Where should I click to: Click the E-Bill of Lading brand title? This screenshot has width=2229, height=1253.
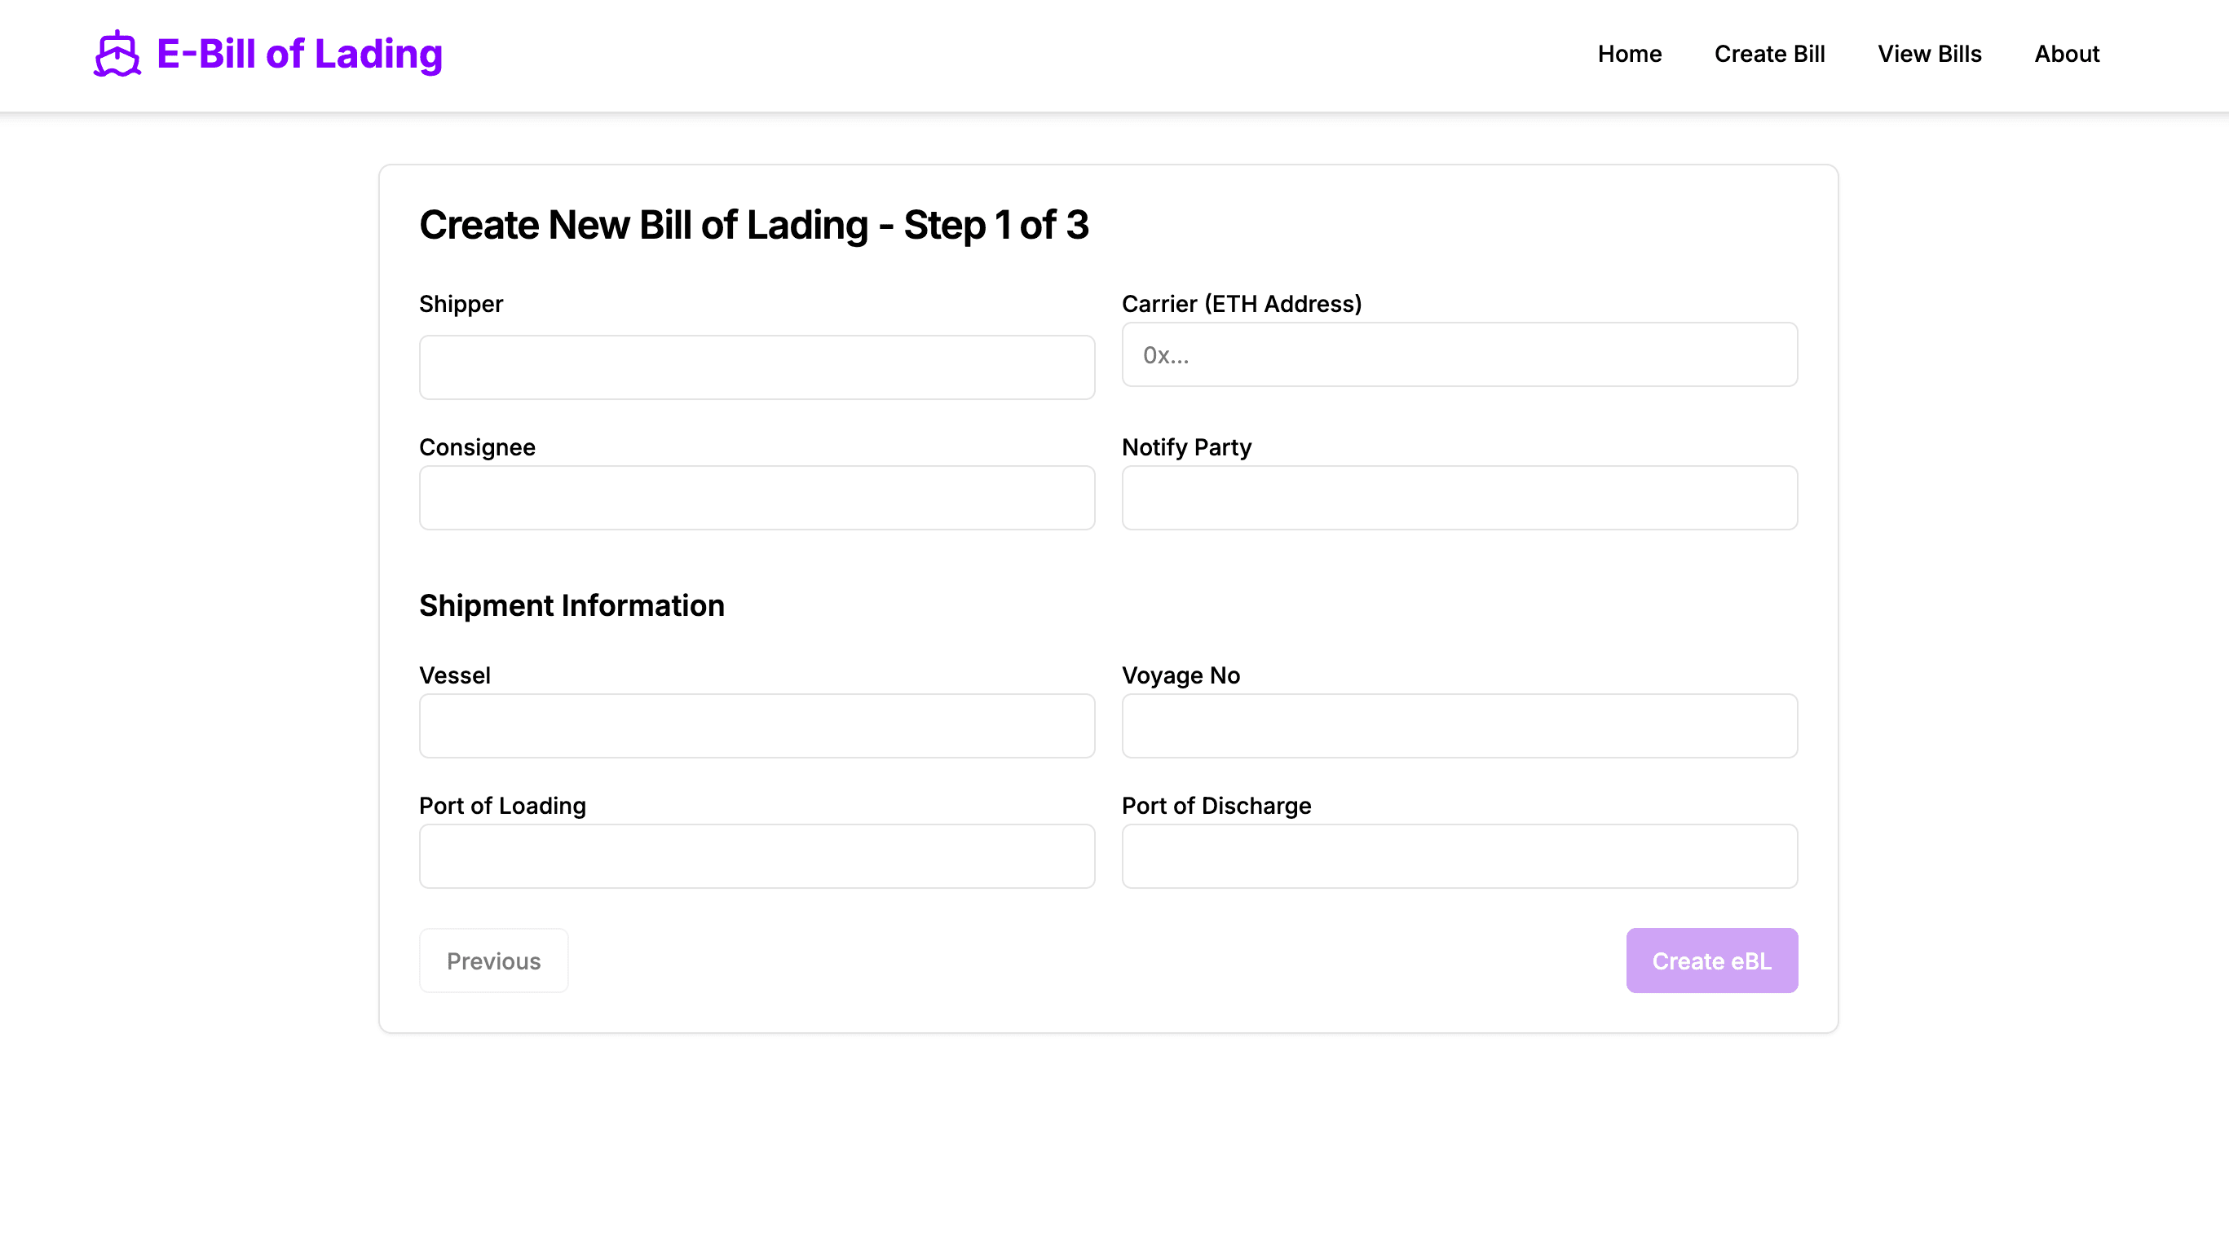pos(299,54)
